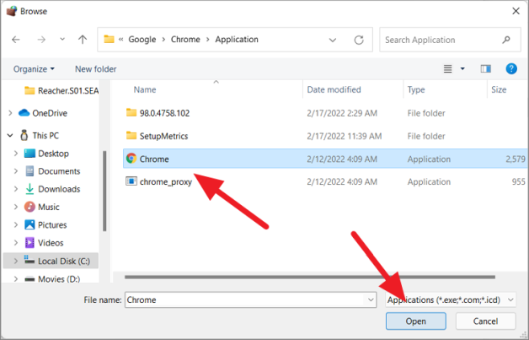The width and height of the screenshot is (529, 340).
Task: Click the SetupMetrics folder icon
Action: pos(131,135)
